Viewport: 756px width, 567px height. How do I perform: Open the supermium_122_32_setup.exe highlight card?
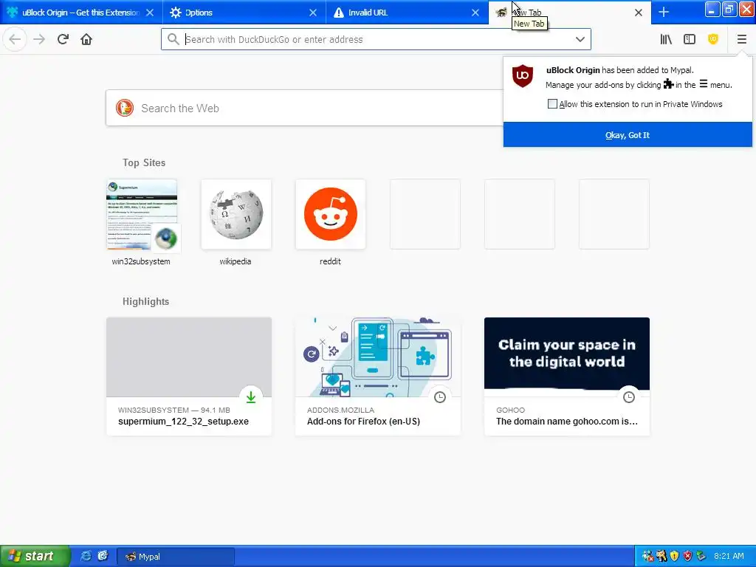[x=189, y=376]
